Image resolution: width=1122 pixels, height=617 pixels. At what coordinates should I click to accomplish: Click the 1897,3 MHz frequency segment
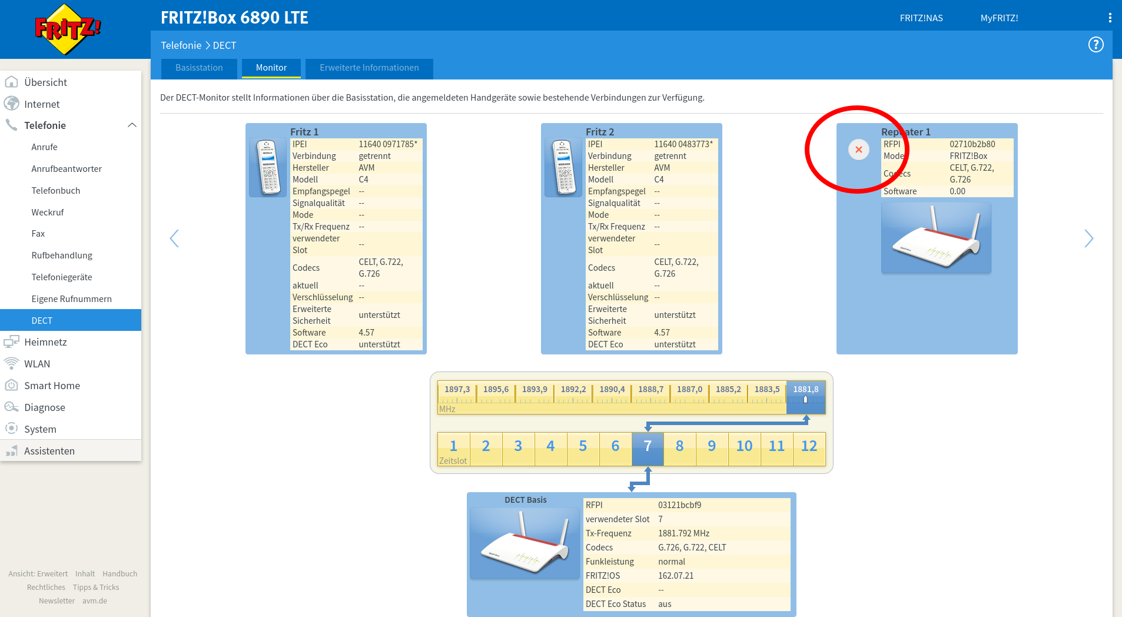[457, 393]
